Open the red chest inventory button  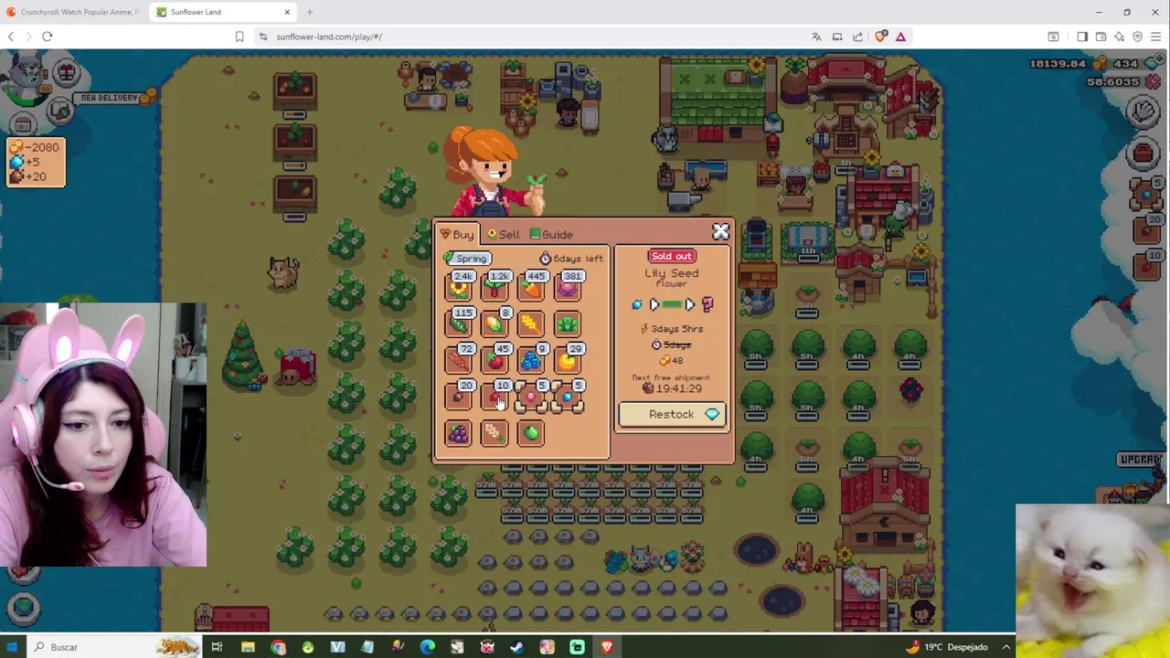(x=1143, y=153)
